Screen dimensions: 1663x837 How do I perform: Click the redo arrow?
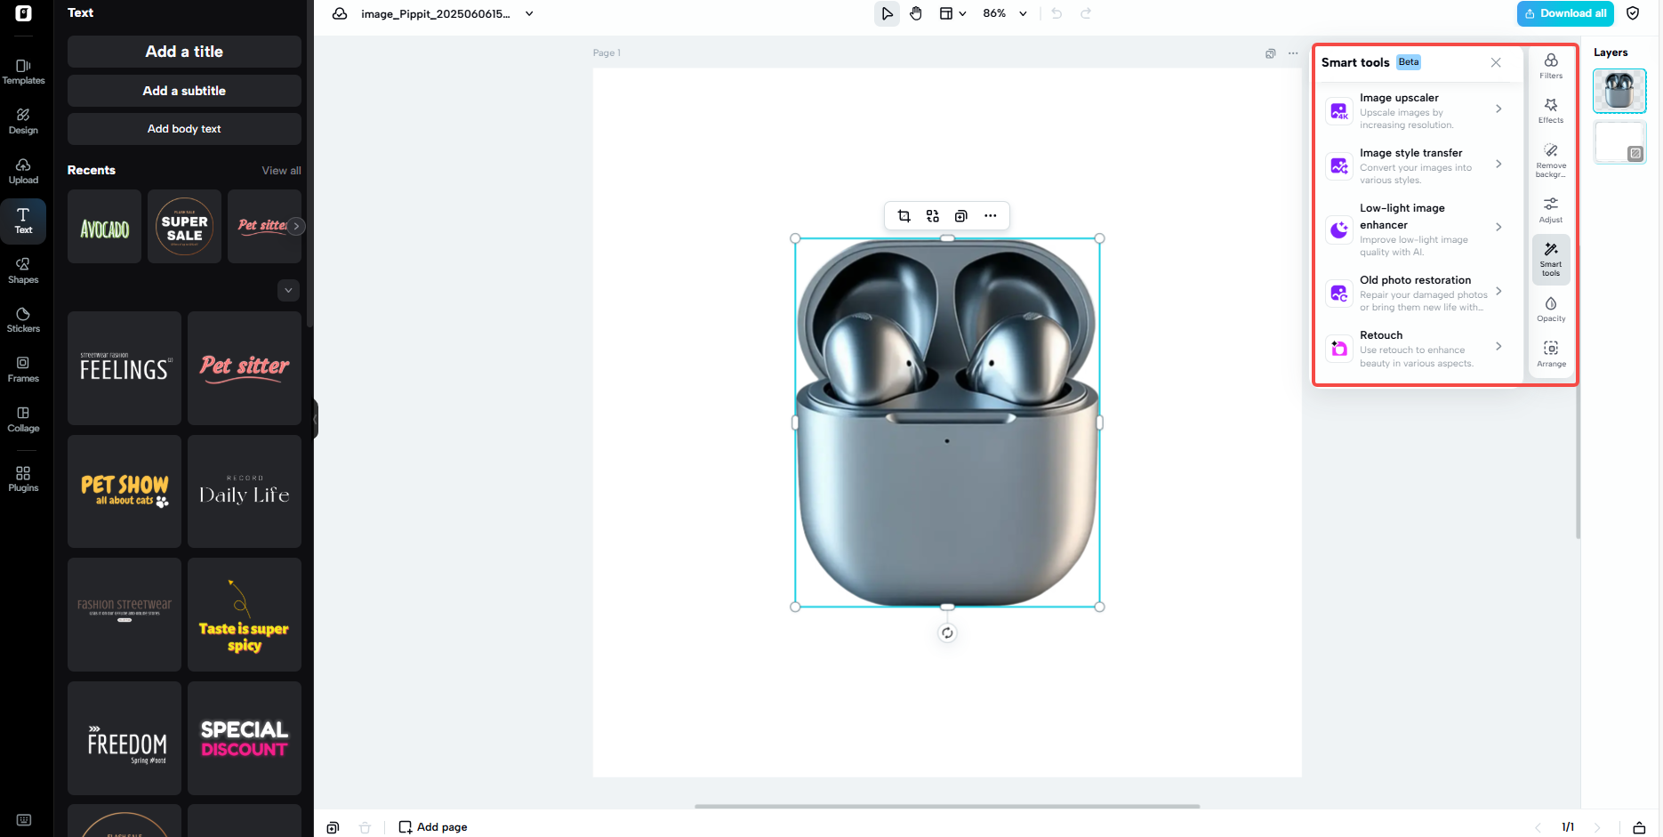pyautogui.click(x=1086, y=13)
